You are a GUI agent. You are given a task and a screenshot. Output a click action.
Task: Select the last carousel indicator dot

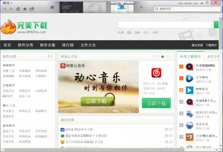point(171,57)
